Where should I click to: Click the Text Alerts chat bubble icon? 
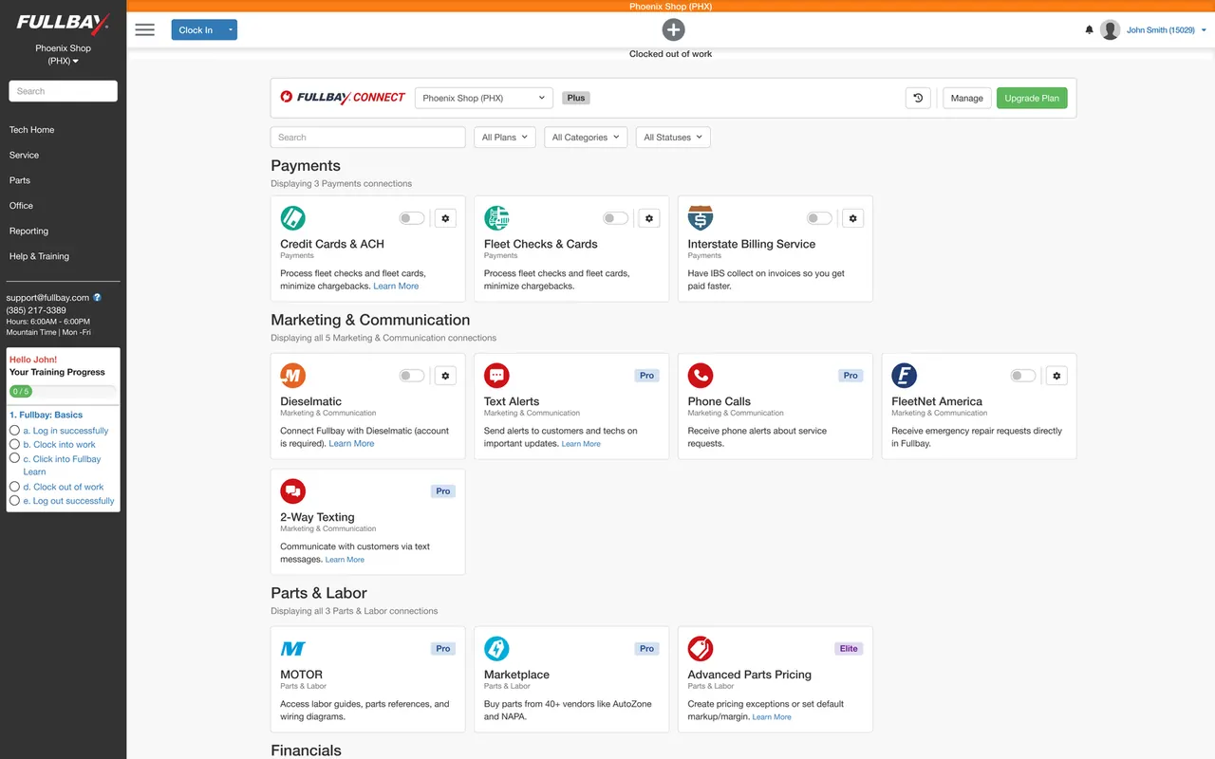tap(496, 376)
